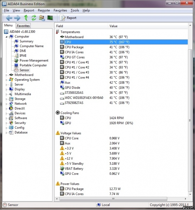Click the Temperatures thermometer icon
The height and width of the screenshot is (210, 195).
point(57,32)
